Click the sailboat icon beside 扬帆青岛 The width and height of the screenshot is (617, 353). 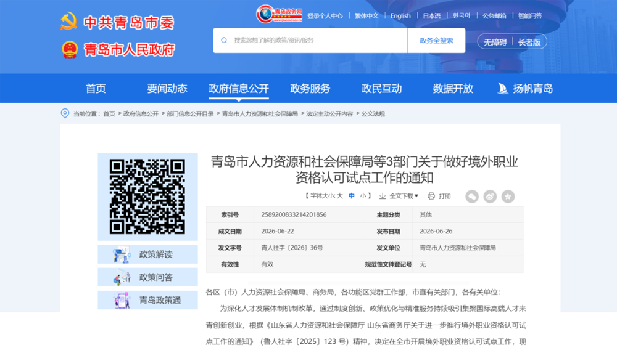click(502, 89)
